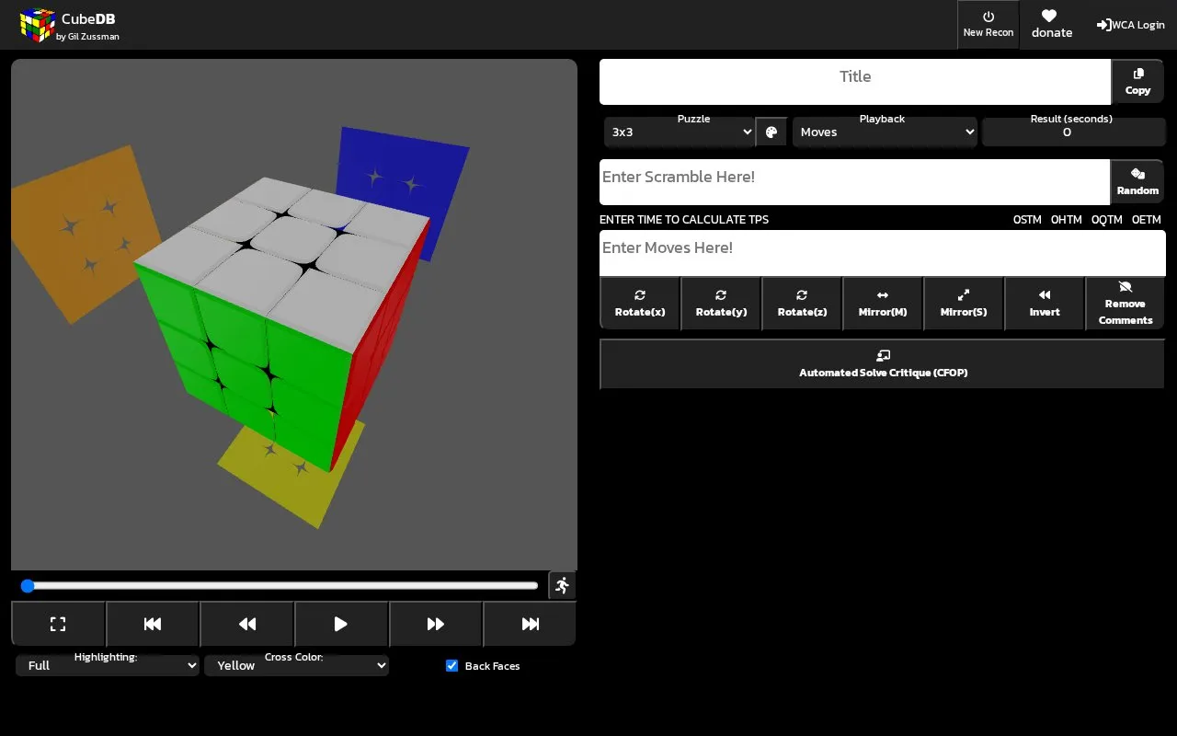Click the Enter Scramble Here field
1177x736 pixels.
click(x=855, y=182)
